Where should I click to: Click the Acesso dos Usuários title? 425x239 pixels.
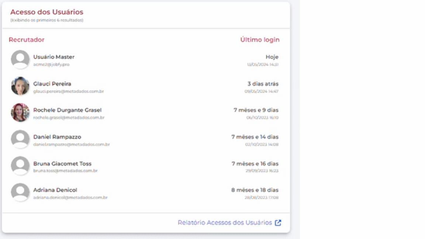[47, 12]
